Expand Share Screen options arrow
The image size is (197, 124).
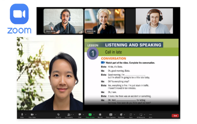(94, 115)
